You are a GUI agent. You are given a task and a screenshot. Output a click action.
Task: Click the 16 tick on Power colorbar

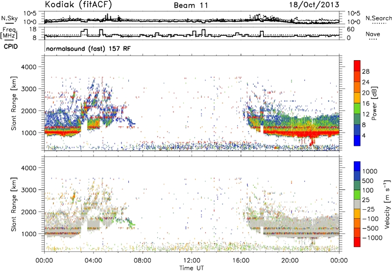click(366, 104)
